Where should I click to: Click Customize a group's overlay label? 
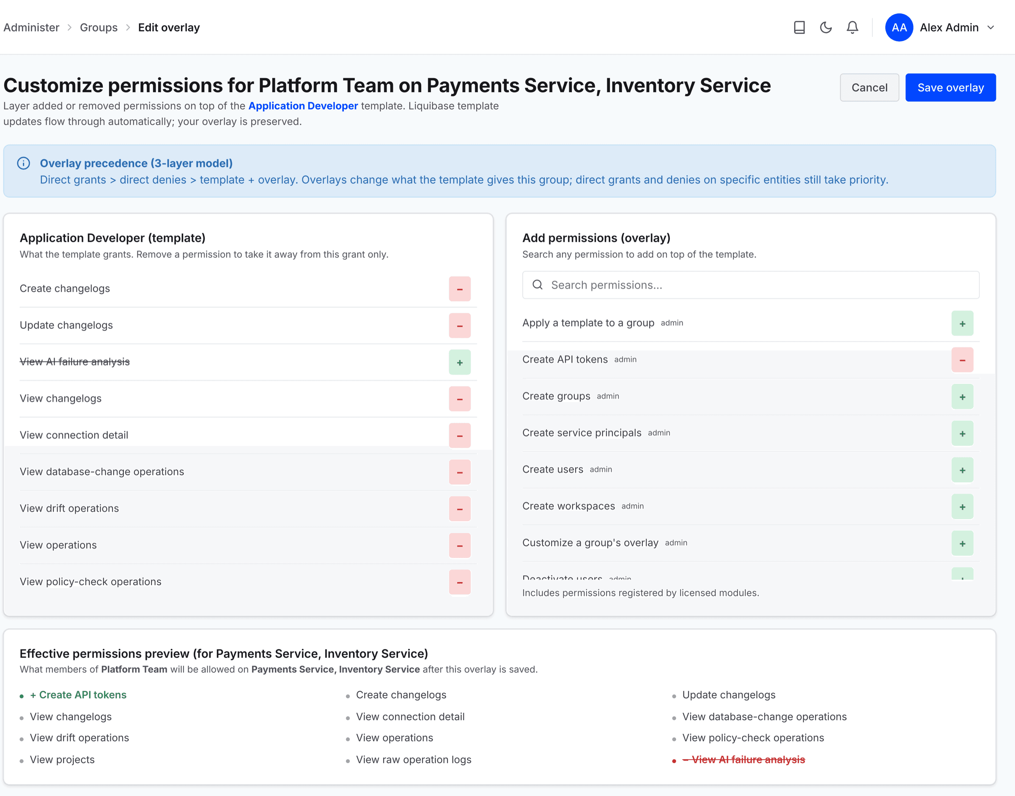[590, 542]
